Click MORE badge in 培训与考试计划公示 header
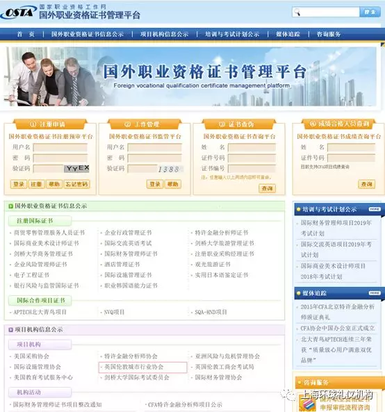The height and width of the screenshot is (412, 385). (375, 209)
